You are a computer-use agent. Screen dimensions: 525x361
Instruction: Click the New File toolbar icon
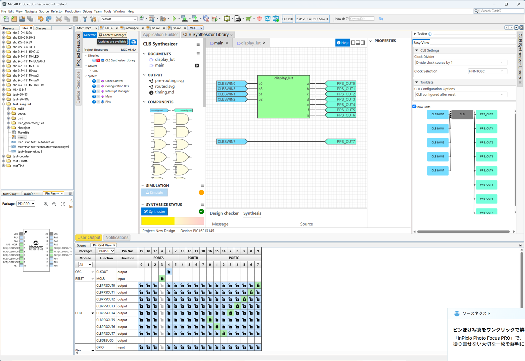coord(6,19)
